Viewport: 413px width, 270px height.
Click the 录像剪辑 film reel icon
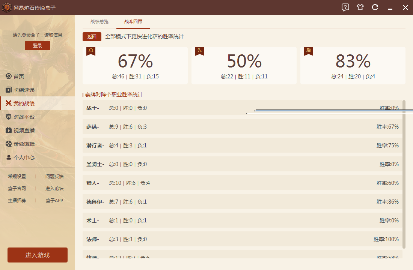9,144
